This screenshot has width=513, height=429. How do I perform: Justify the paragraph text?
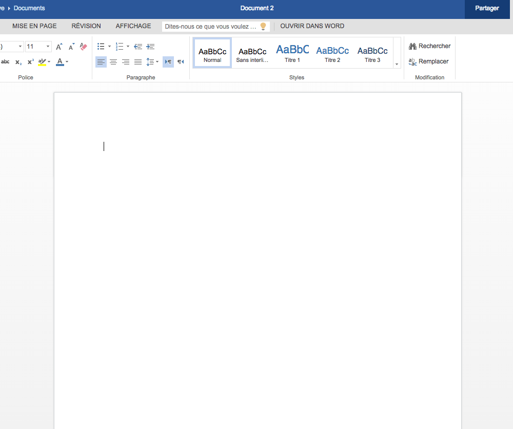click(x=138, y=62)
